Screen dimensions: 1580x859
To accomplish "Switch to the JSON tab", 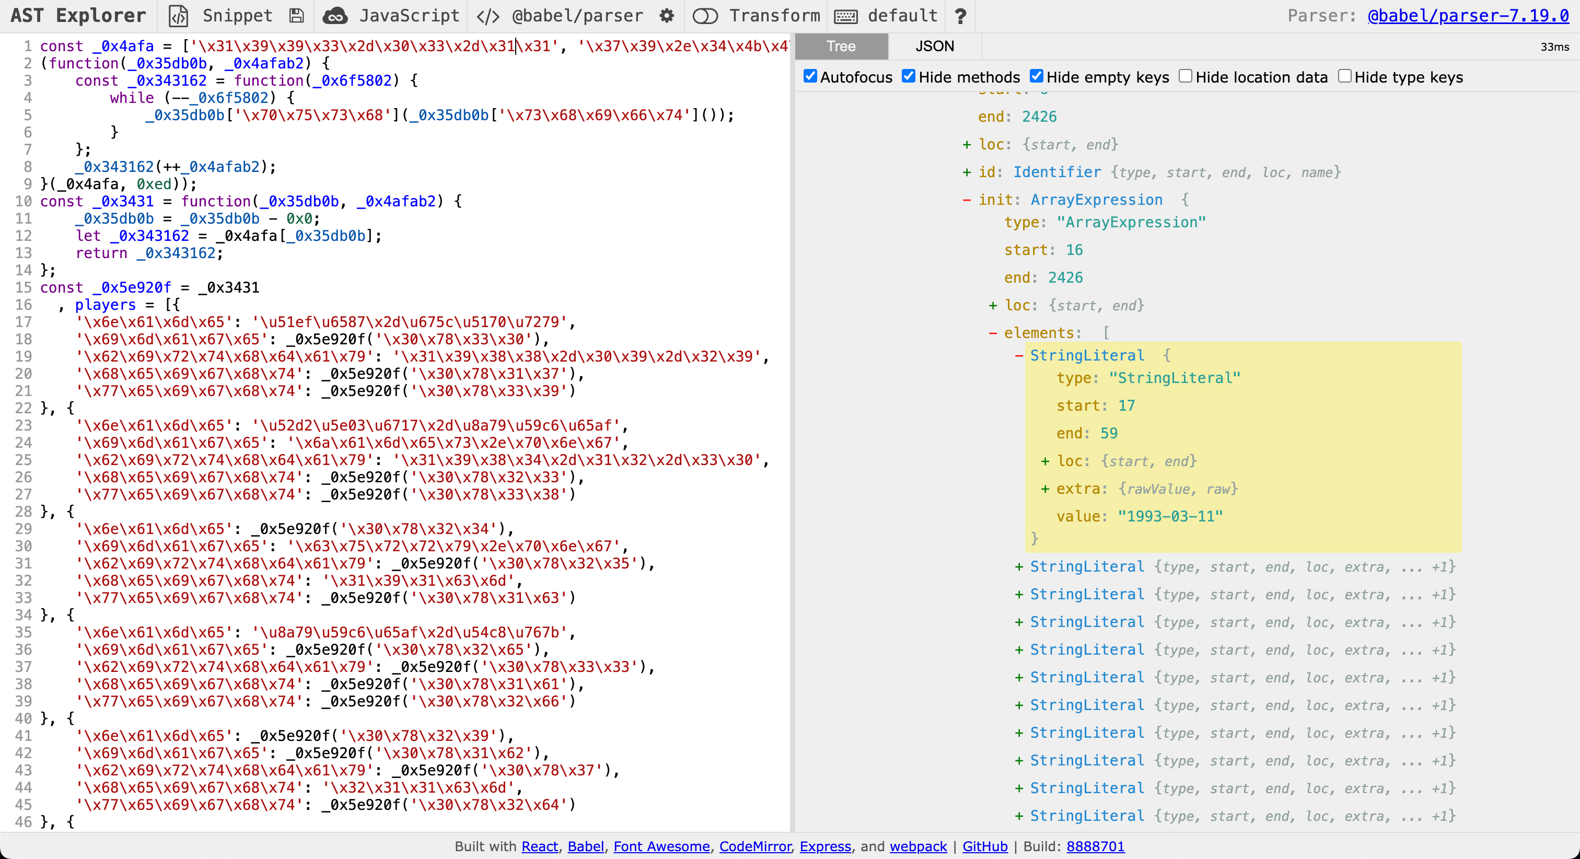I will (934, 47).
